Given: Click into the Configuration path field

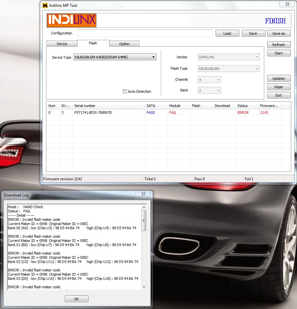Looking at the screenshot, I should pyautogui.click(x=145, y=33).
